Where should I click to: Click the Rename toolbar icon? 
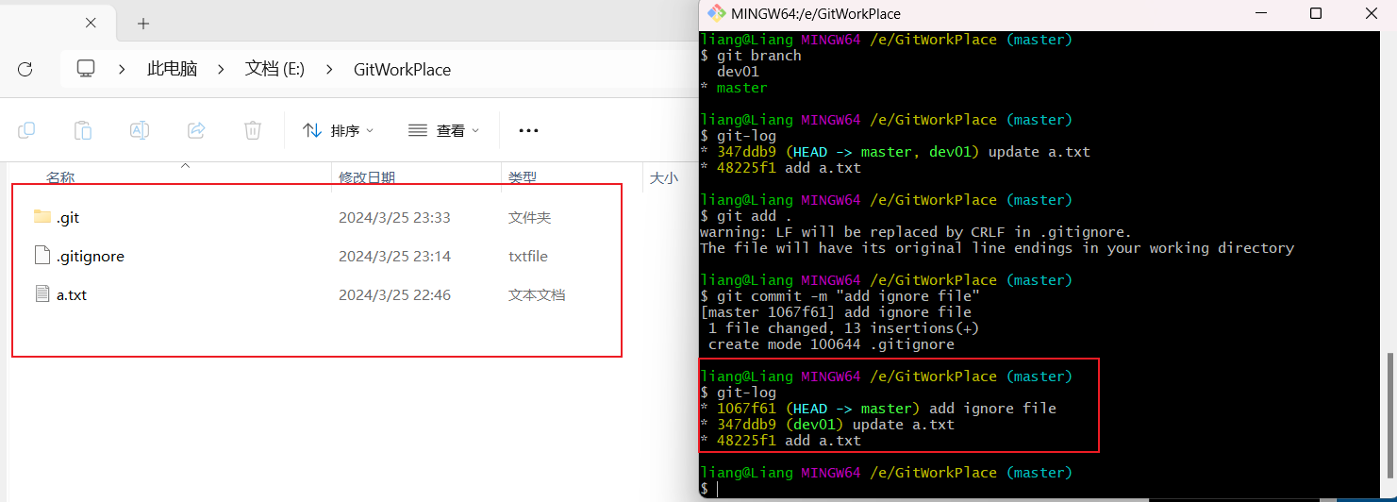coord(140,130)
